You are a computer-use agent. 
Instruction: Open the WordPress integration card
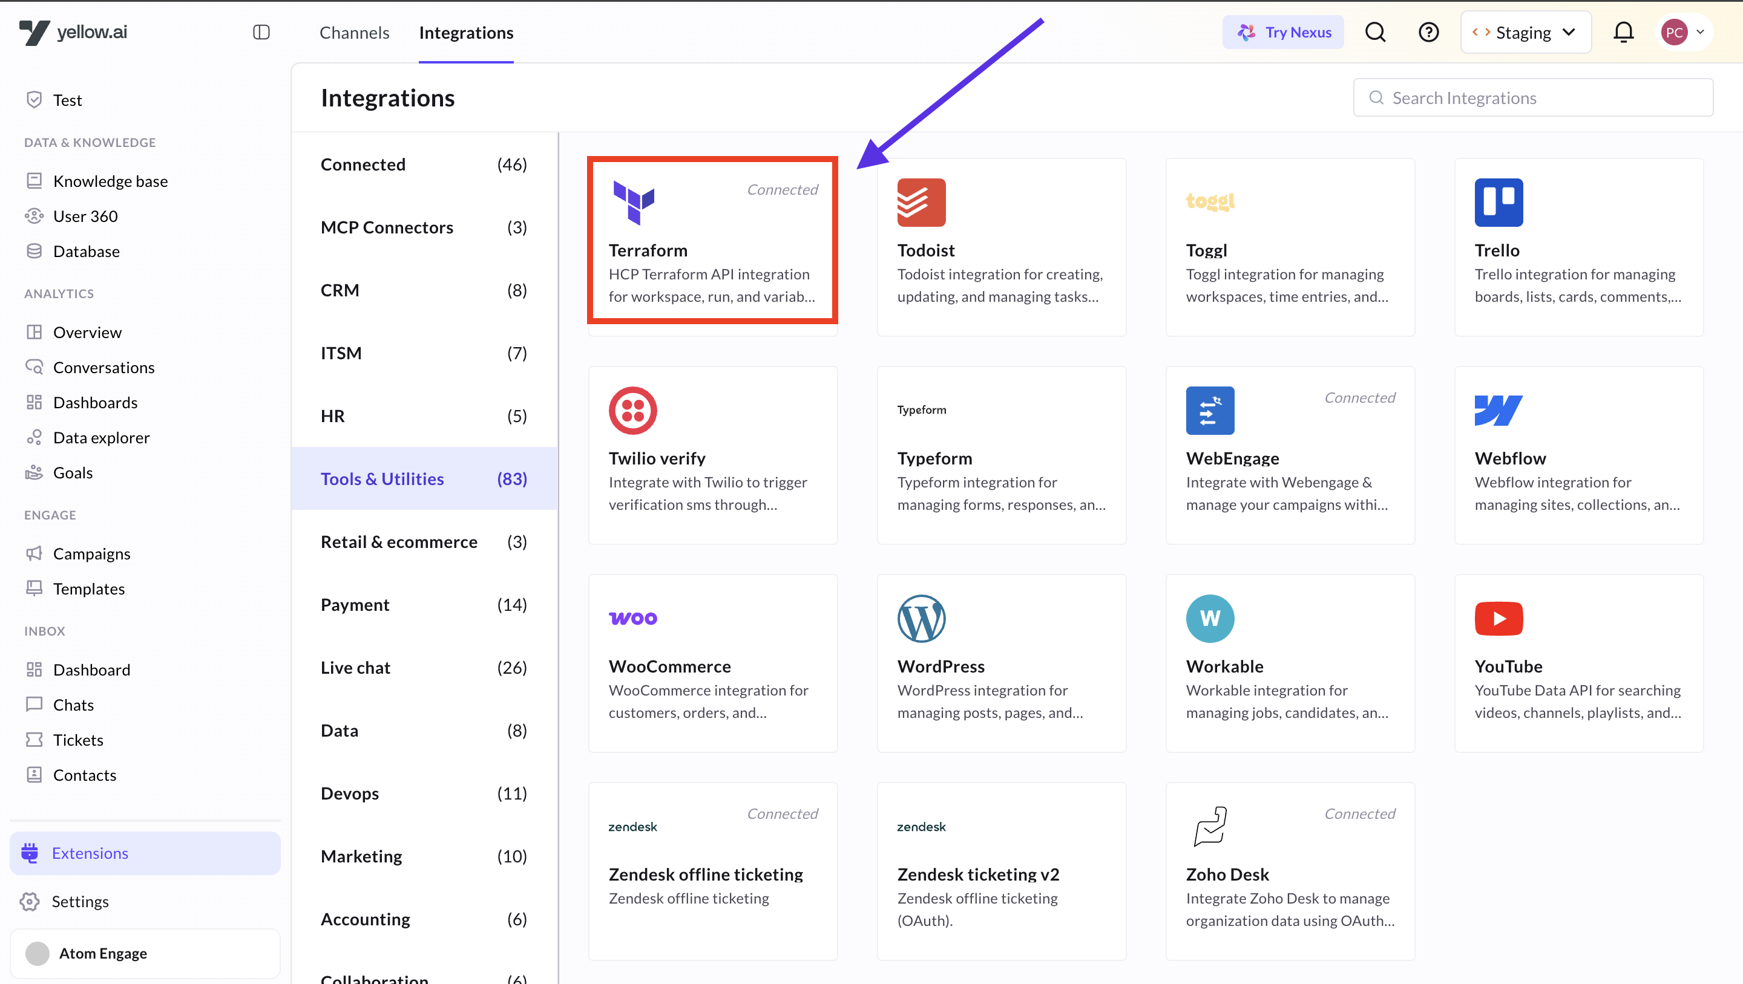click(x=1002, y=663)
